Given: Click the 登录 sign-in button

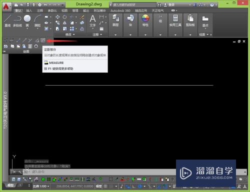Looking at the screenshot, I should tap(171, 5).
